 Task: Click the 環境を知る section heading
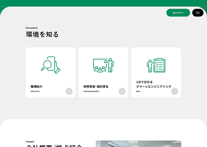[x=42, y=35]
